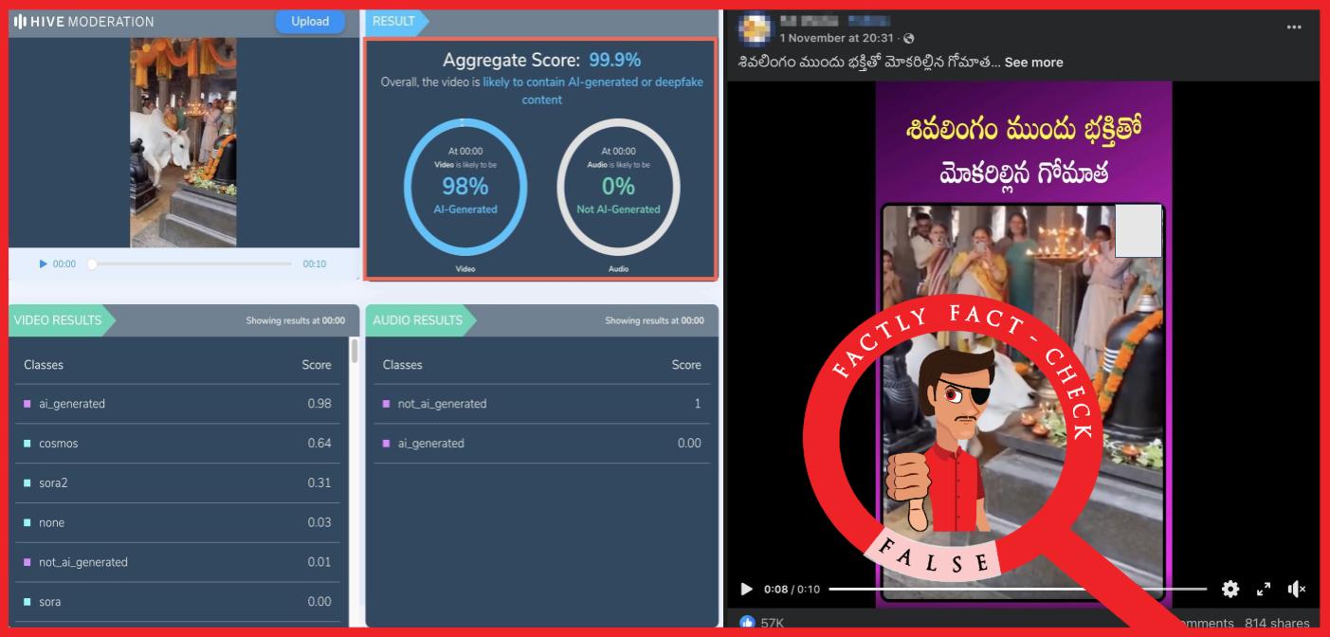Click the 0% audio score circle
This screenshot has height=637, width=1330.
tap(618, 187)
